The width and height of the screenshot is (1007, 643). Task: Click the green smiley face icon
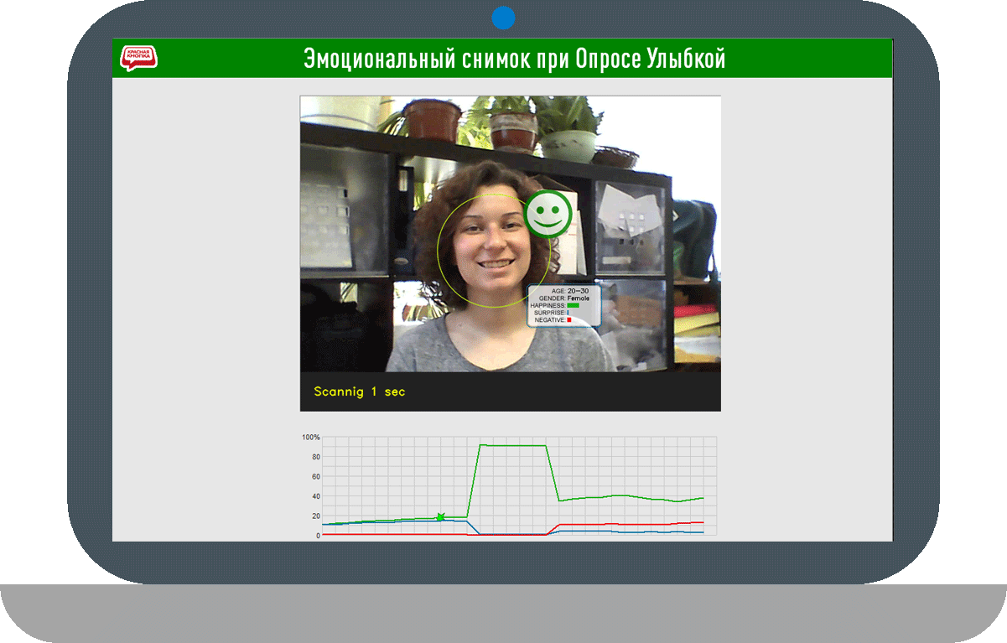(x=548, y=213)
